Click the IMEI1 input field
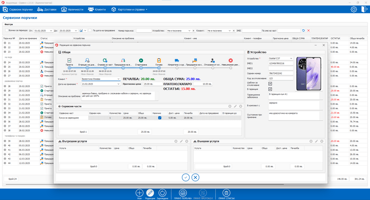Image resolution: width=370 pixels, height=200 pixels. [x=281, y=64]
